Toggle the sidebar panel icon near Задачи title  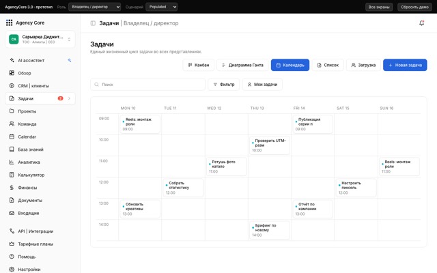click(x=93, y=23)
